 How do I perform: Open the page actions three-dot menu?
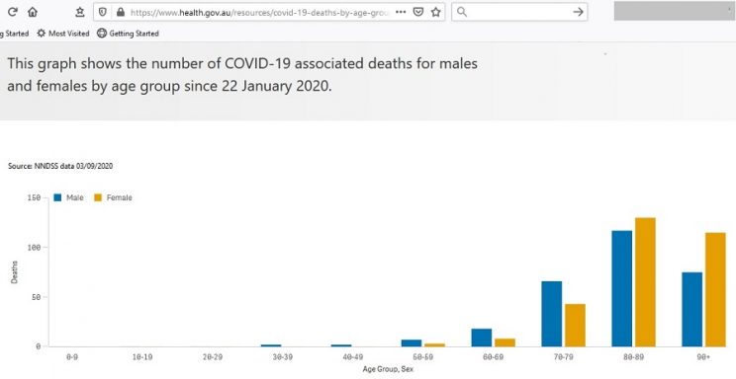(x=401, y=12)
